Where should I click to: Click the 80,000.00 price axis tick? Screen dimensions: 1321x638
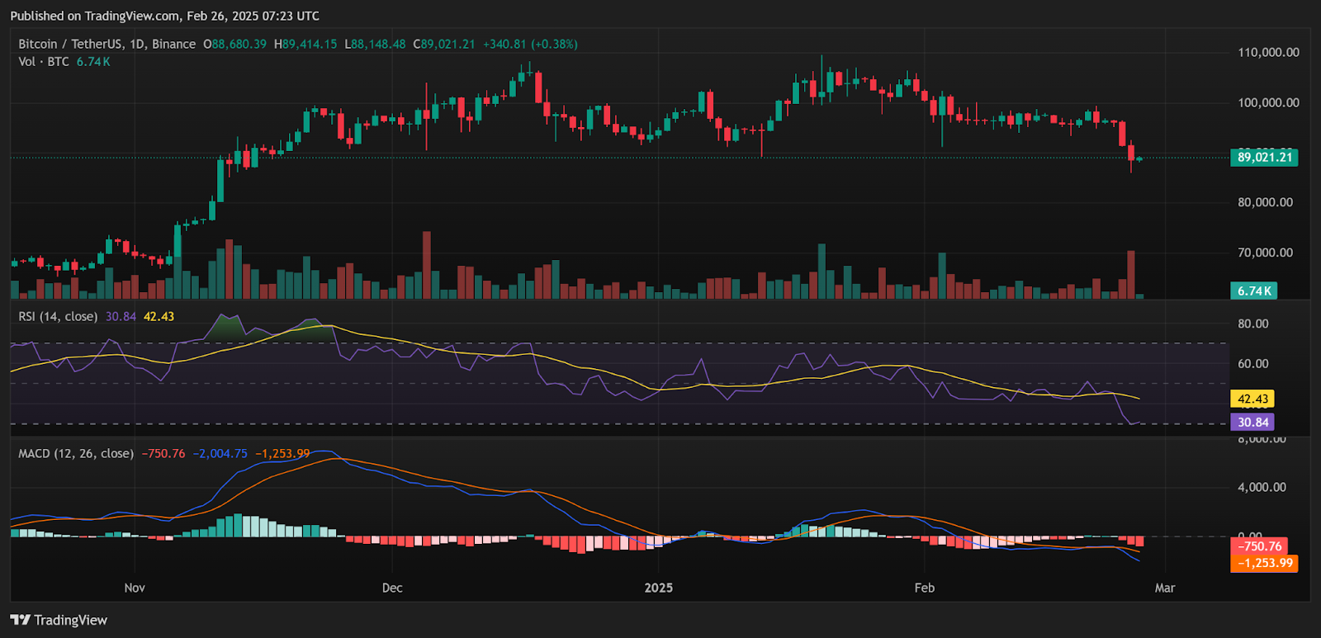pos(1265,202)
